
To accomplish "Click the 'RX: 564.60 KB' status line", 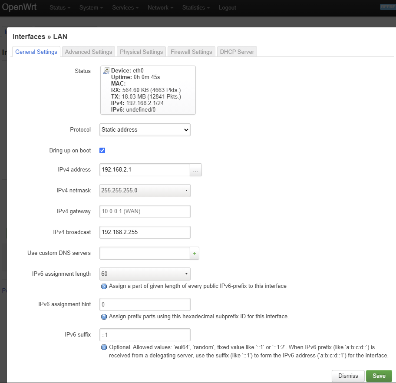I will (146, 90).
